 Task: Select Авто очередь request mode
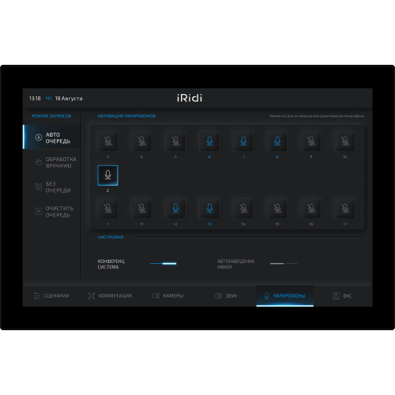click(52, 137)
